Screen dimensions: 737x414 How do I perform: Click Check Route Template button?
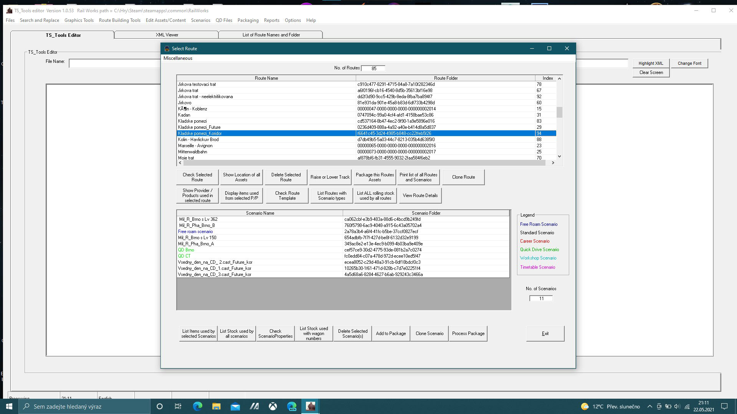point(287,195)
